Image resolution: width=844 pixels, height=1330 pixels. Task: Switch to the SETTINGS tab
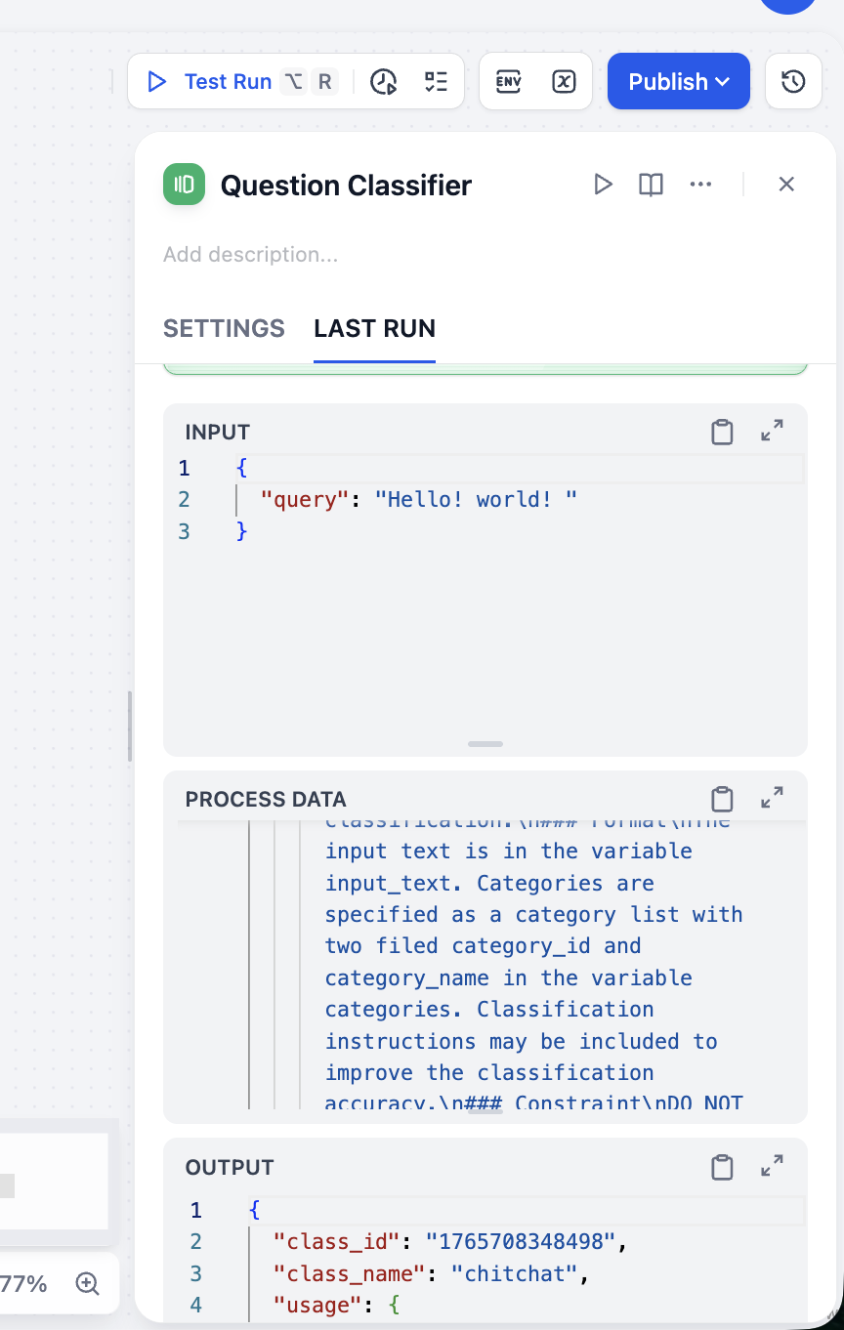(x=224, y=328)
